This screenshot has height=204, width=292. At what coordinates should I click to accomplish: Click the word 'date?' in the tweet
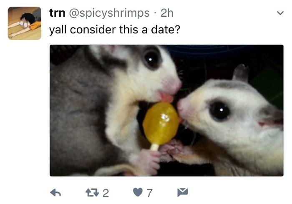[x=165, y=30]
